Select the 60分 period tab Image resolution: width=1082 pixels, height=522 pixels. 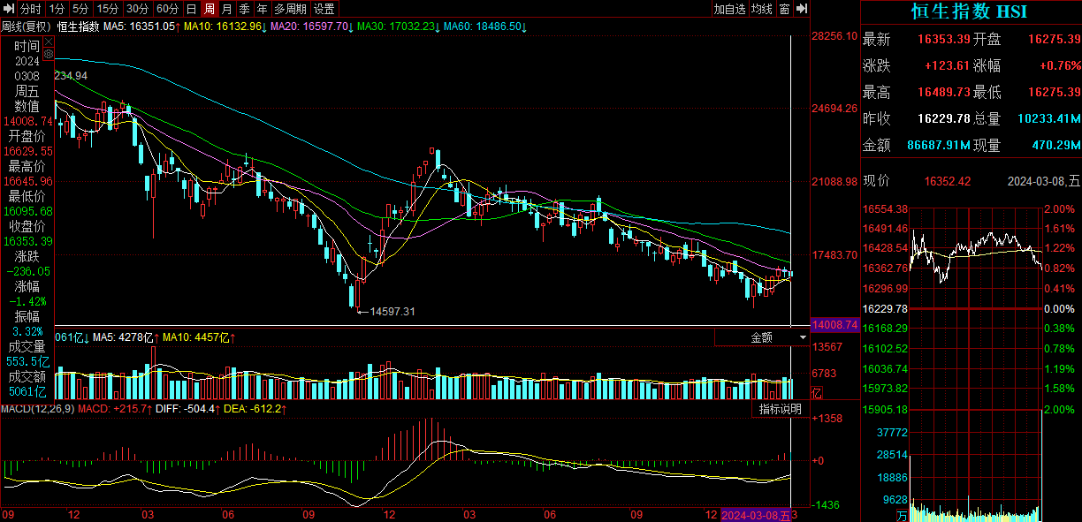167,9
